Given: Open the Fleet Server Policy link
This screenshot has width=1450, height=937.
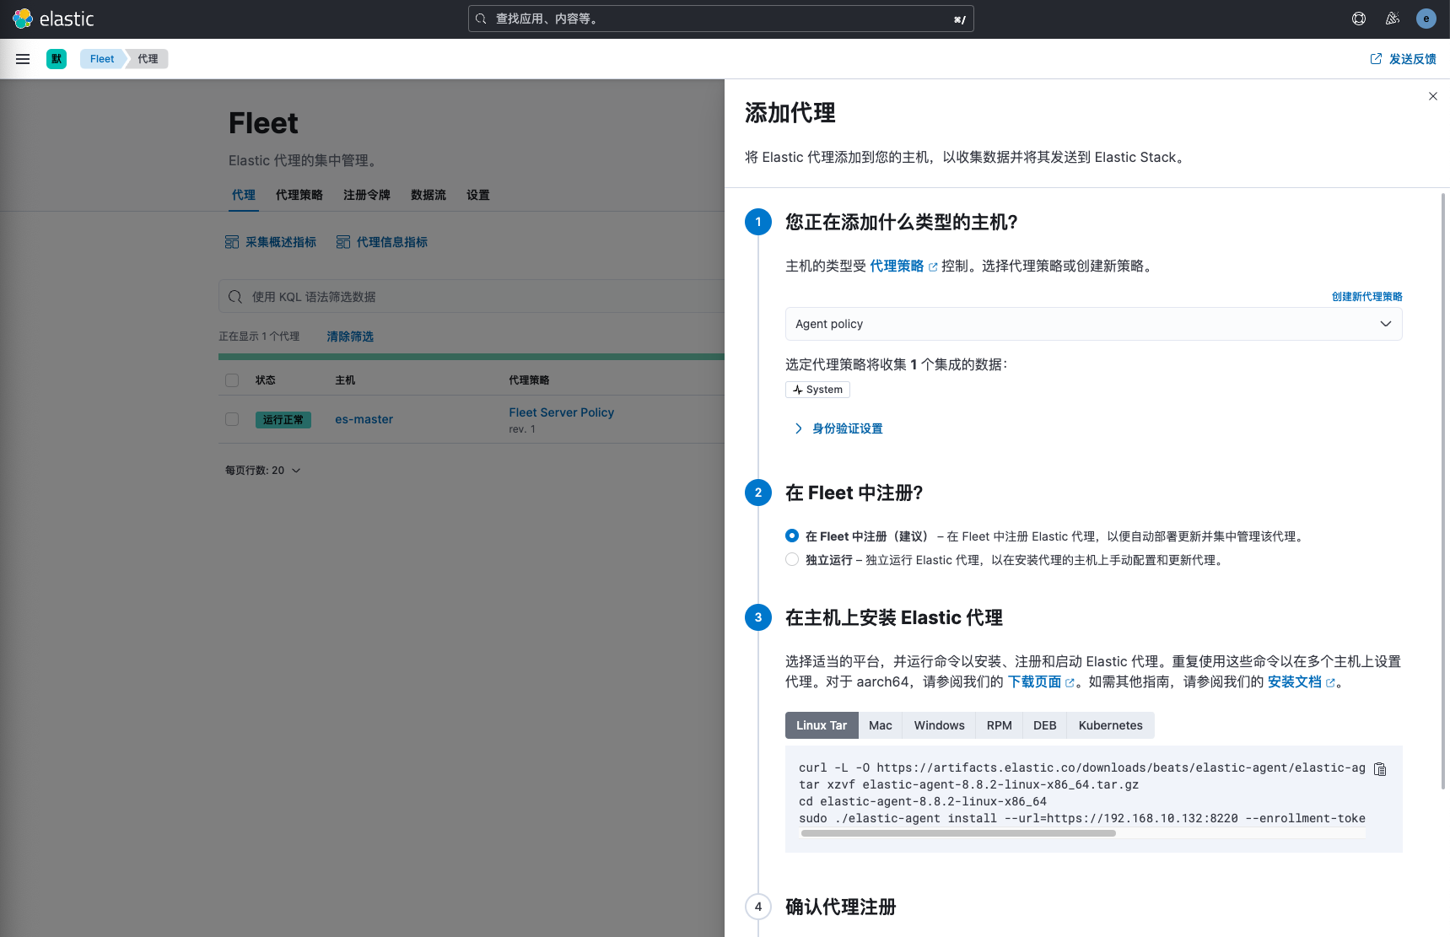Looking at the screenshot, I should coord(561,412).
